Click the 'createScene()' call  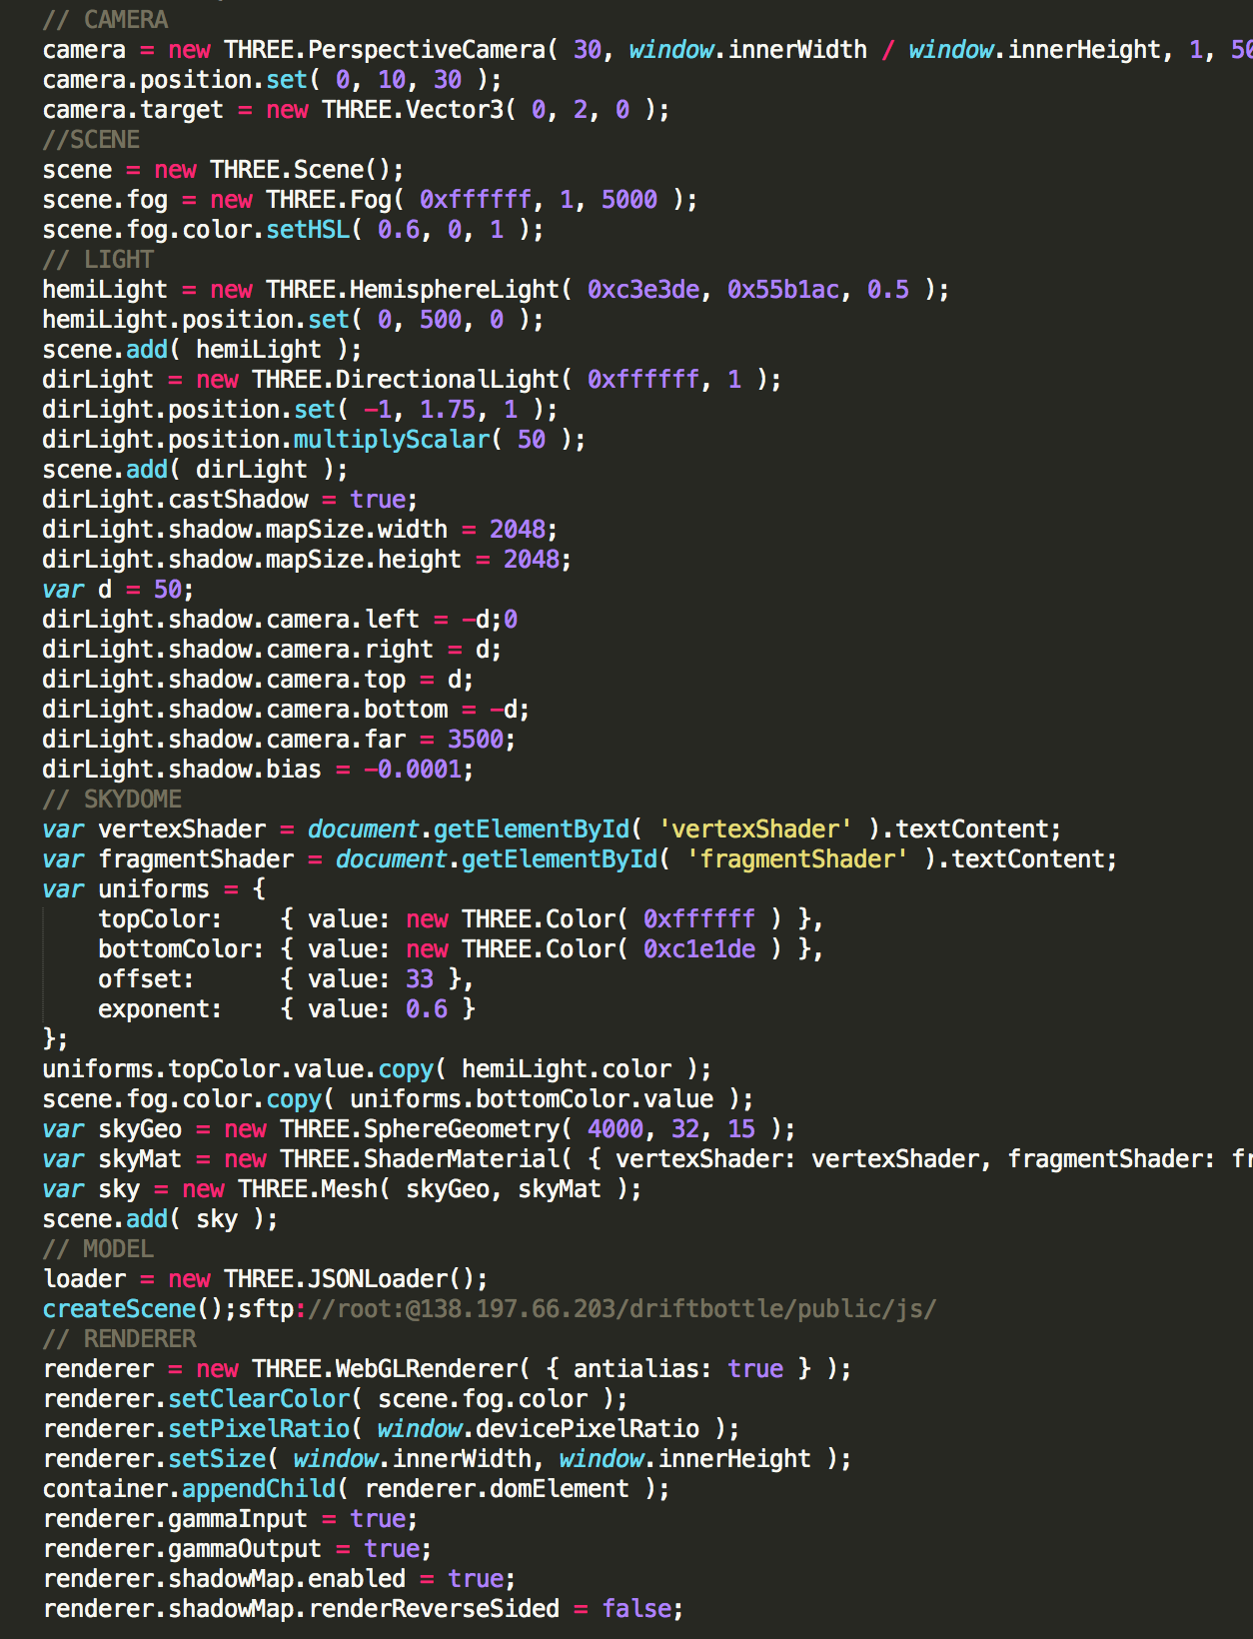(133, 1308)
